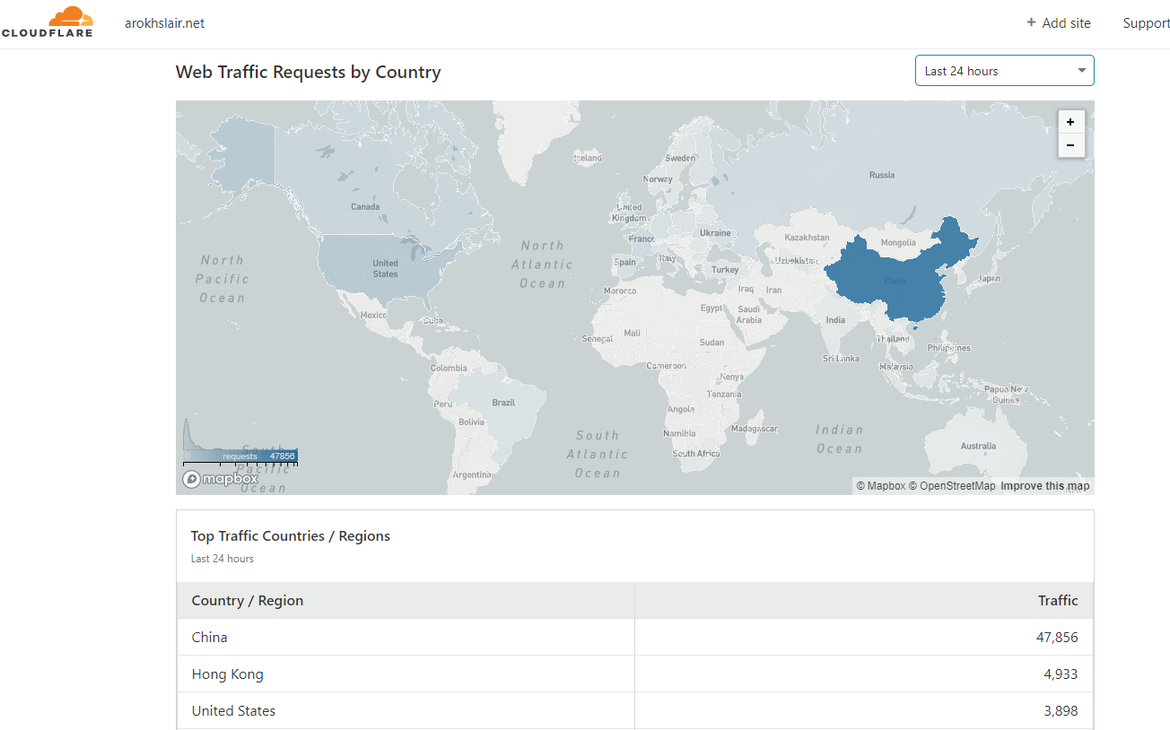The image size is (1170, 730).
Task: Open the Last 24 hours dropdown
Action: click(1003, 71)
